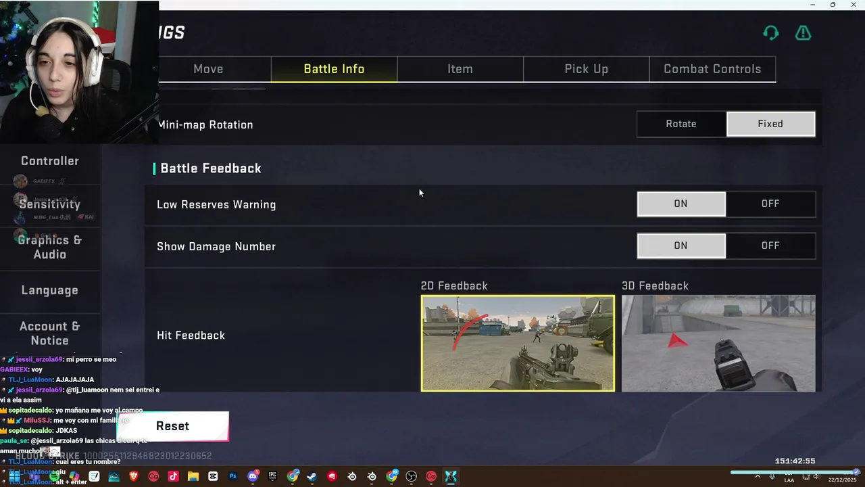Click the Low Reserves Warning label
This screenshot has height=487, width=865.
click(216, 205)
